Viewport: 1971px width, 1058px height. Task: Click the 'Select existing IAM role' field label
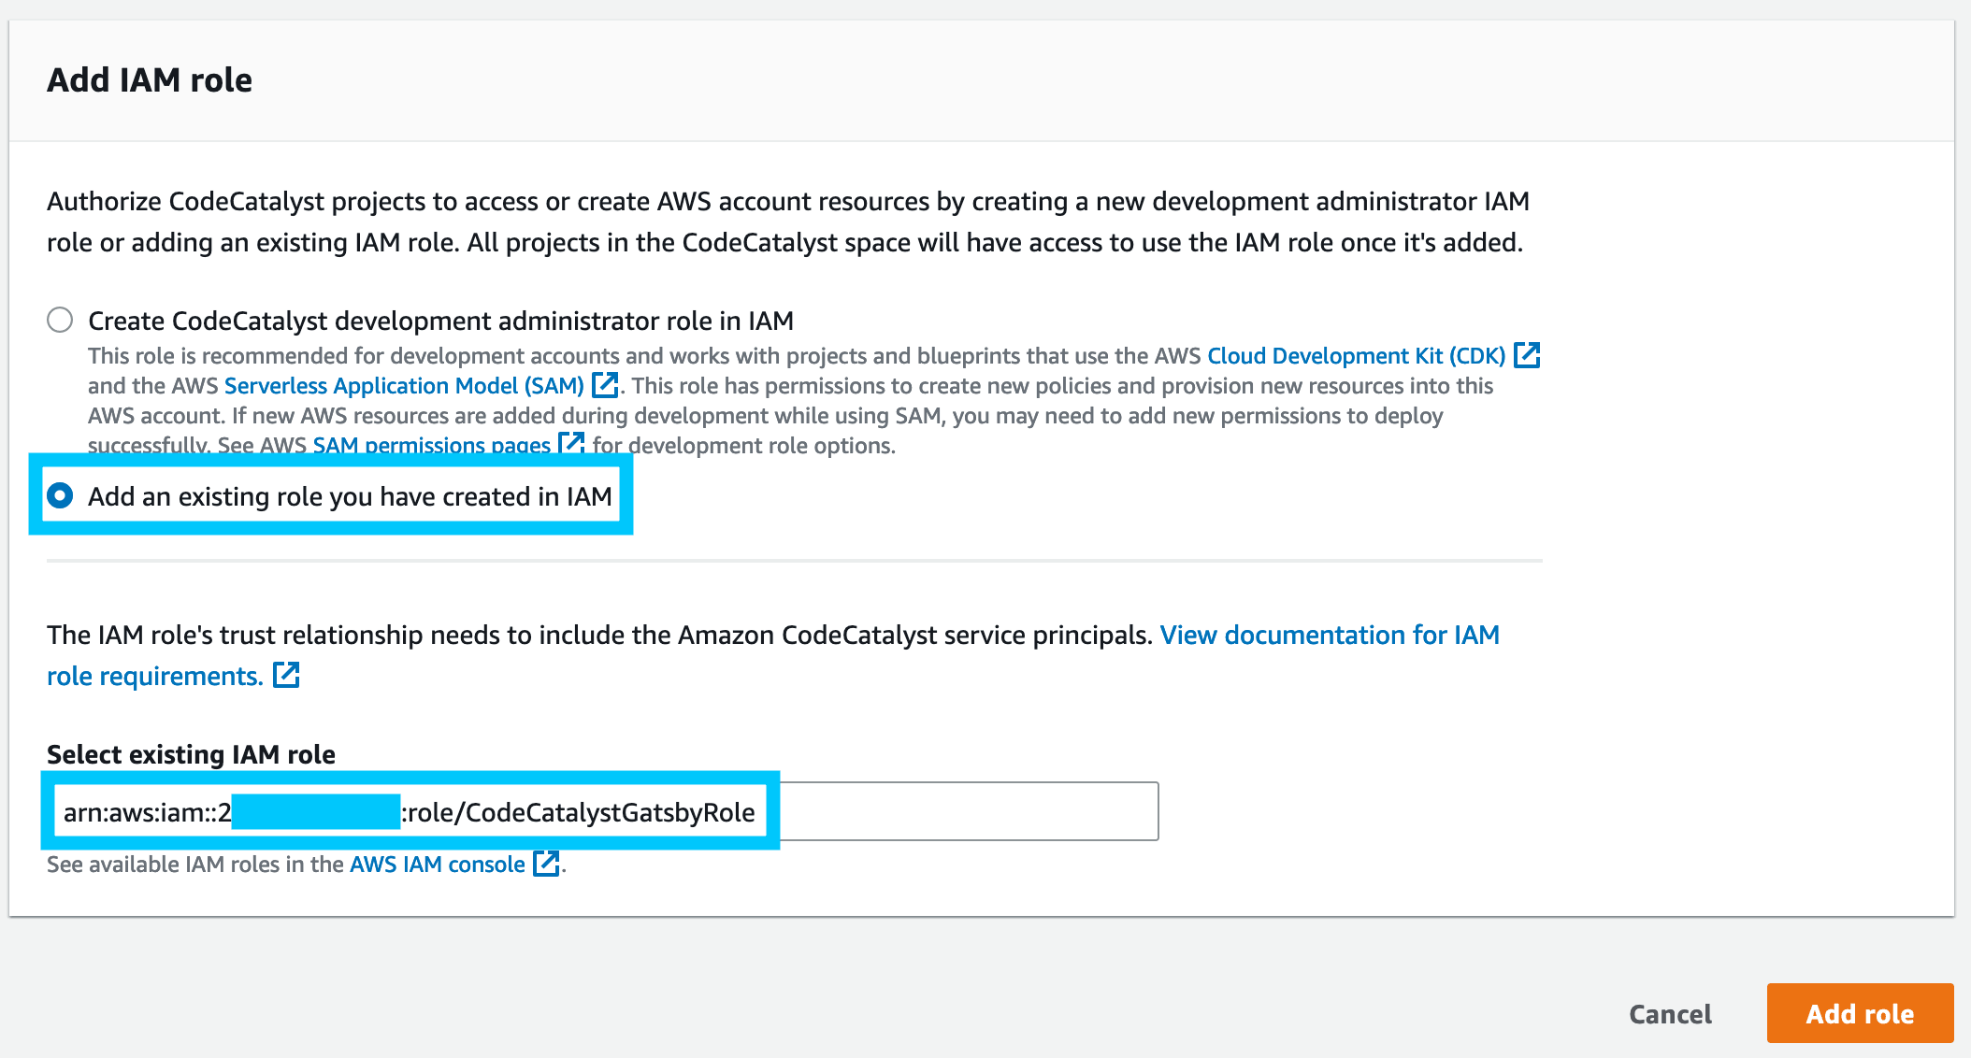(x=191, y=754)
